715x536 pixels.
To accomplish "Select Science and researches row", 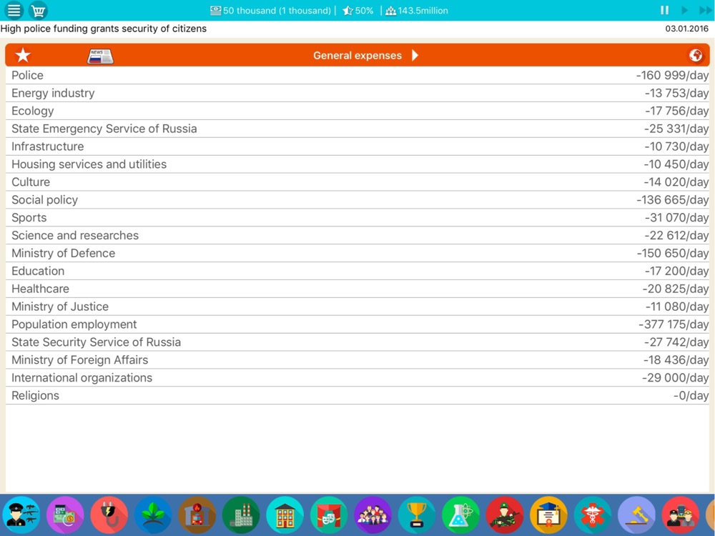I will click(357, 235).
